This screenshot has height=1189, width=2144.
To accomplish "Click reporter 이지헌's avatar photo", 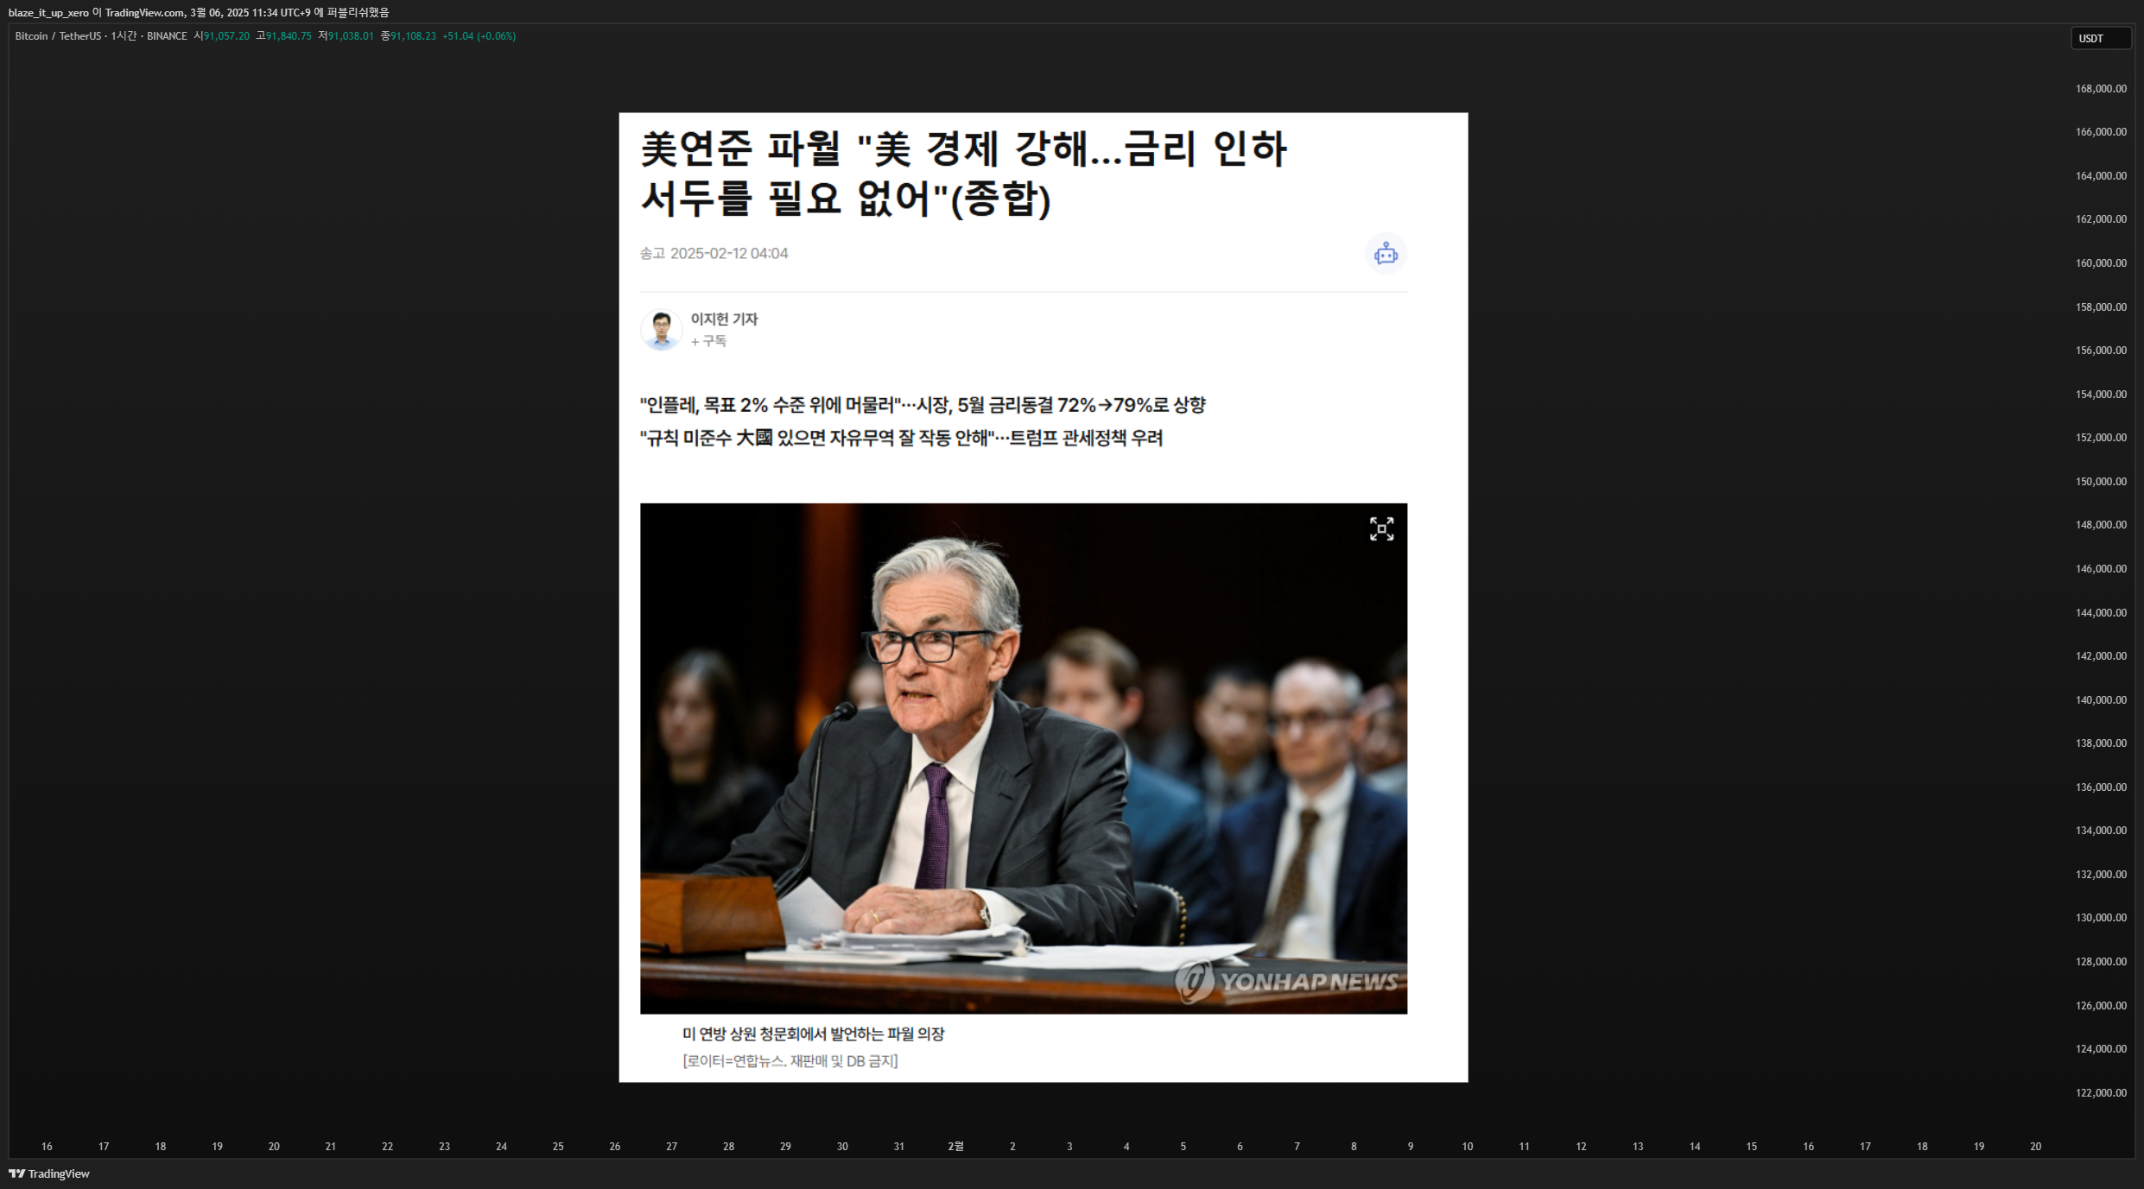I will pos(661,330).
